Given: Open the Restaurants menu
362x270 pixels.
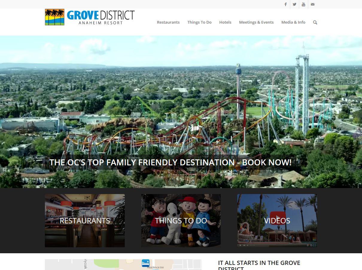Looking at the screenshot, I should 168,22.
